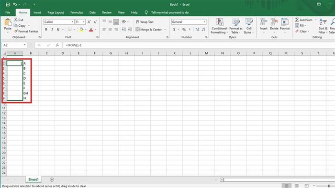335x188 pixels.
Task: Click Merge & Center button
Action: pyautogui.click(x=149, y=30)
